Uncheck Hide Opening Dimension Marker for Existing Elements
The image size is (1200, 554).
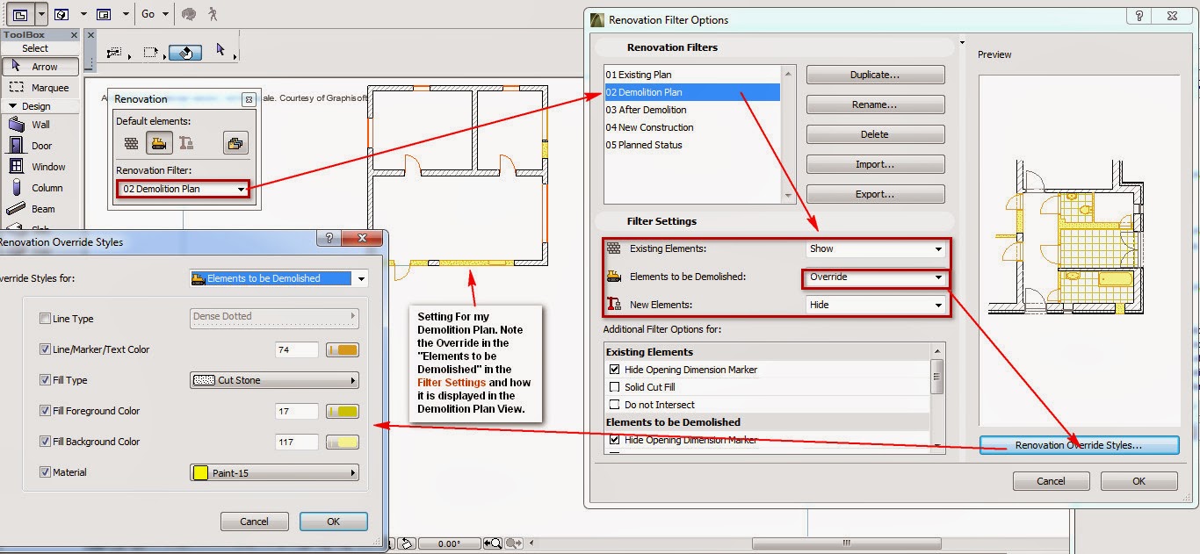coord(613,369)
